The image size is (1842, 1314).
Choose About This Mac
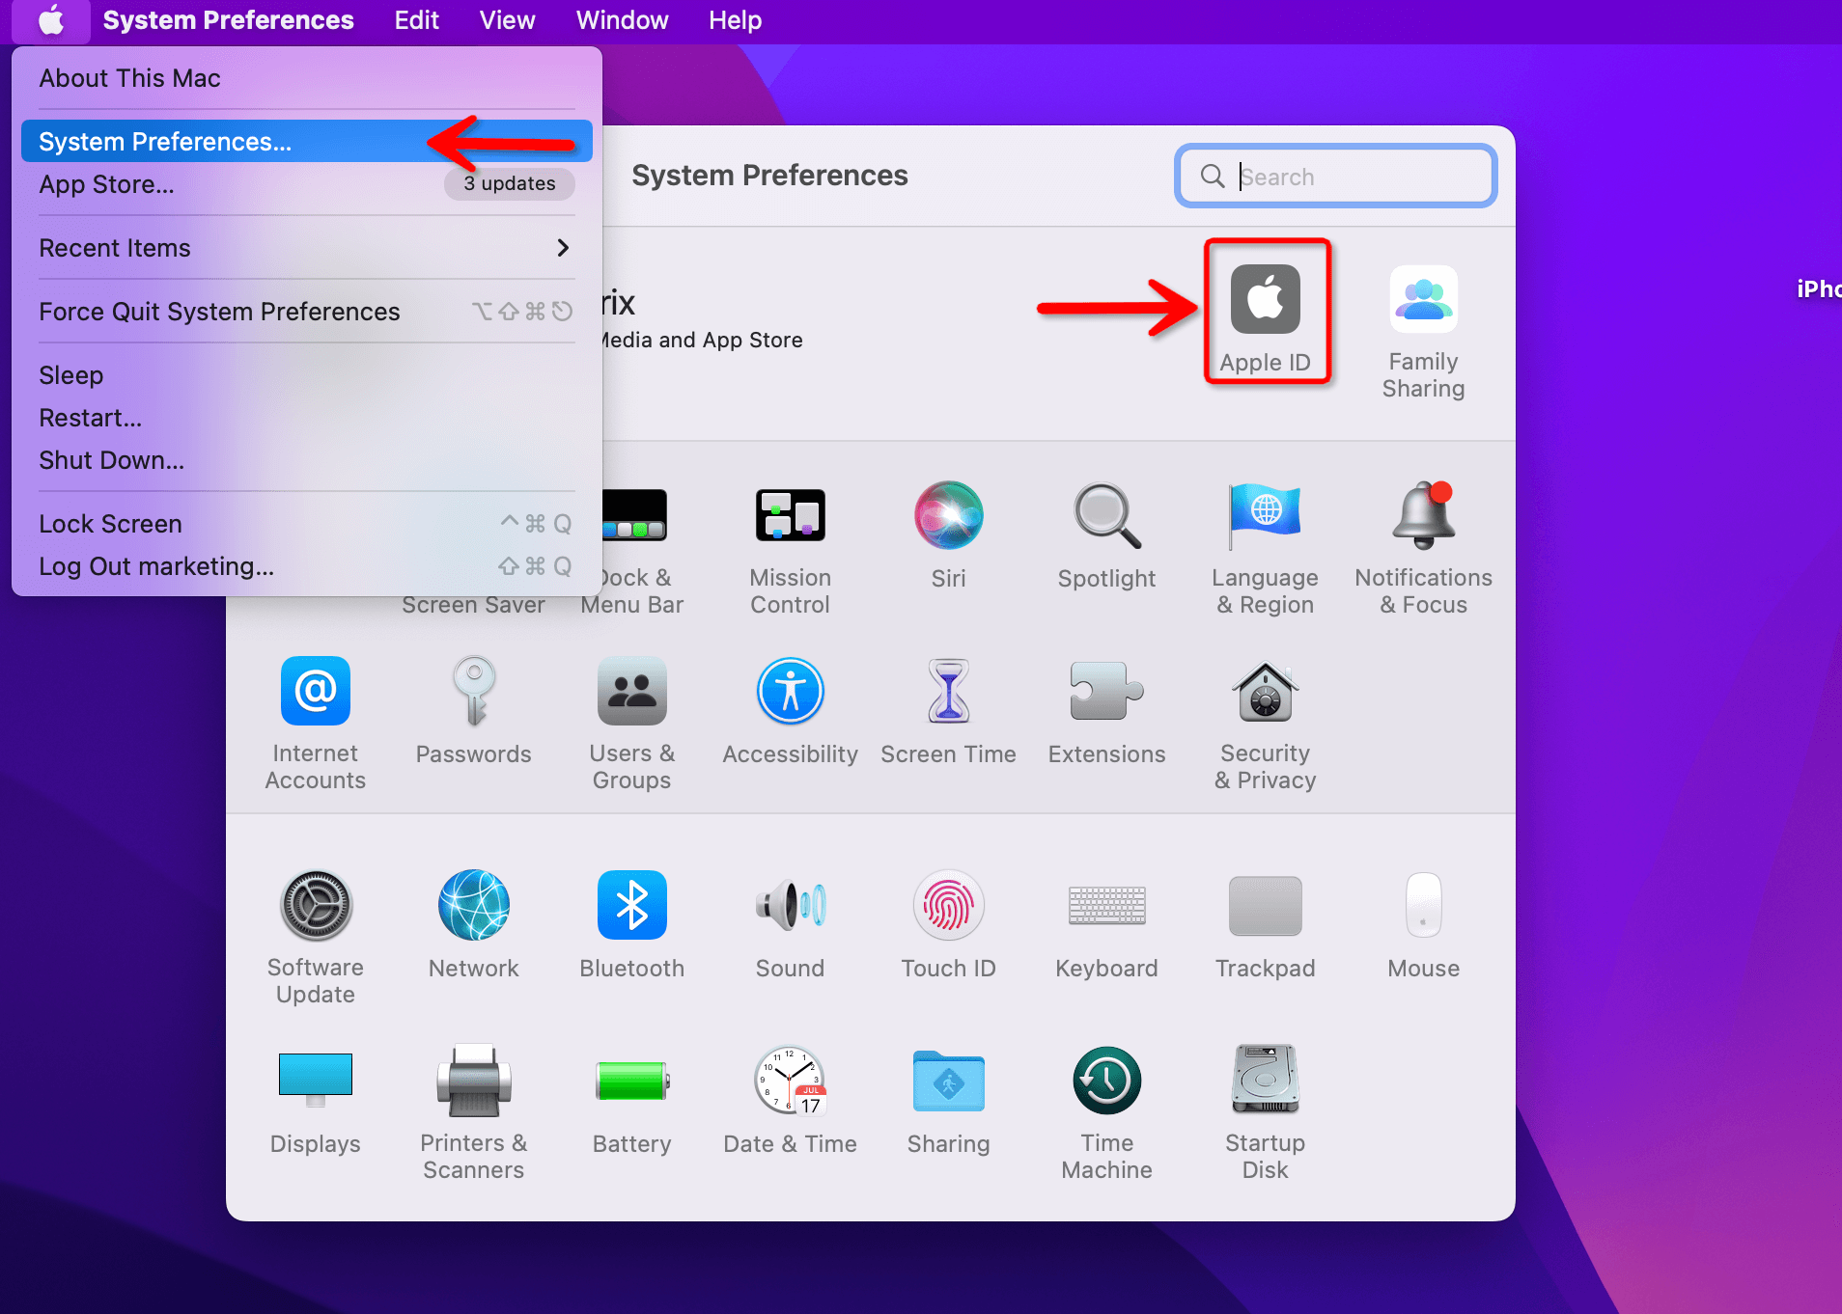[x=307, y=78]
